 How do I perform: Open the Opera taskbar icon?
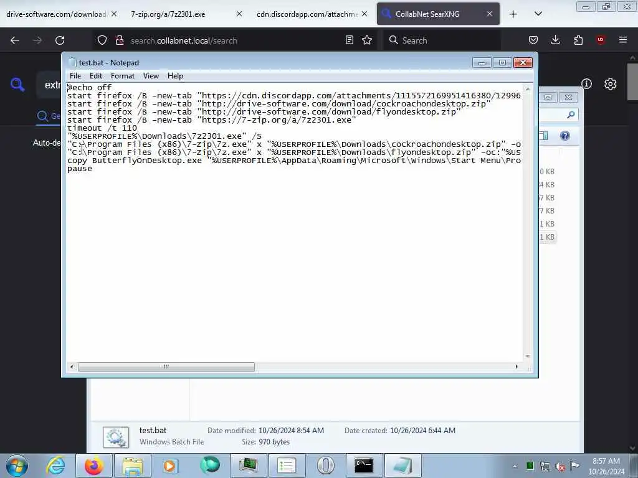tap(325, 466)
